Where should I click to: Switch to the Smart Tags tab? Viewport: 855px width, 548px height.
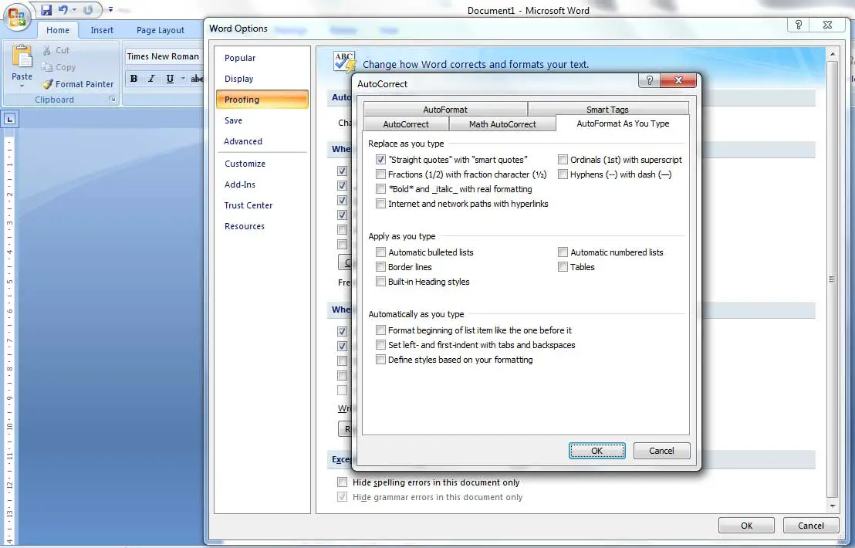coord(607,109)
